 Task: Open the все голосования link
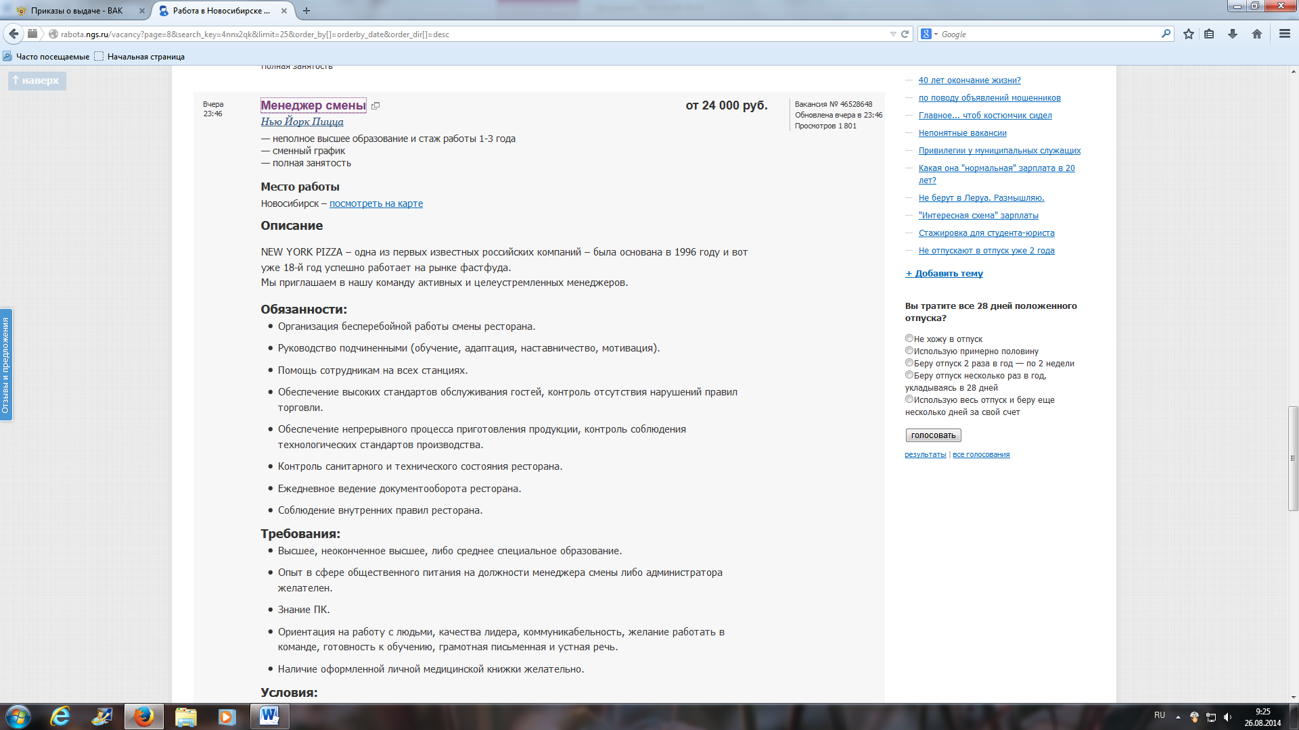tap(981, 455)
